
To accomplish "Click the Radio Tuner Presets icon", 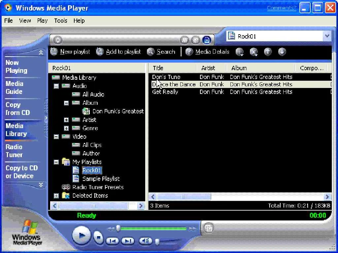I will point(66,187).
